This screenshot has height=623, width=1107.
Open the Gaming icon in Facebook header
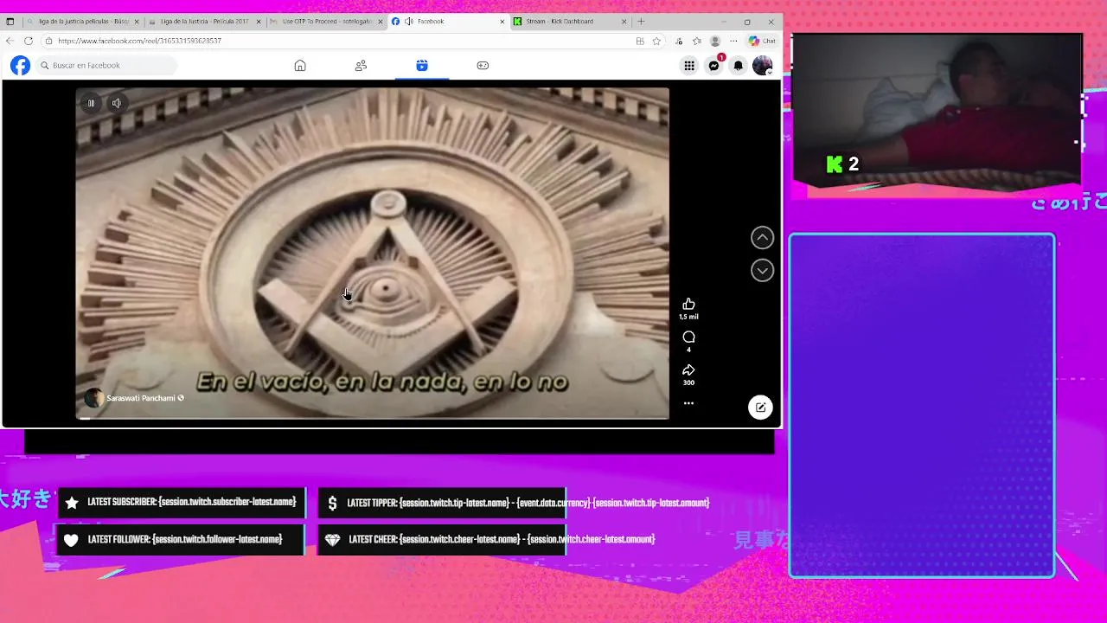click(483, 66)
